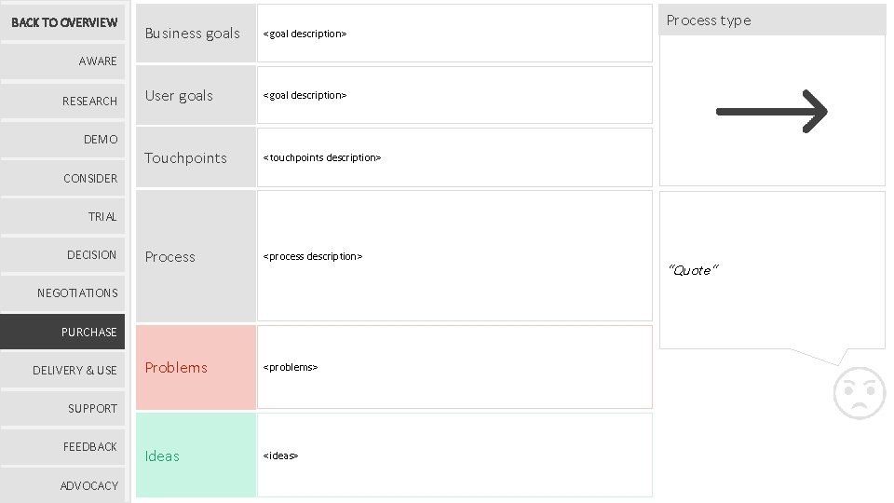
Task: Go back to overview
Action: (x=63, y=22)
